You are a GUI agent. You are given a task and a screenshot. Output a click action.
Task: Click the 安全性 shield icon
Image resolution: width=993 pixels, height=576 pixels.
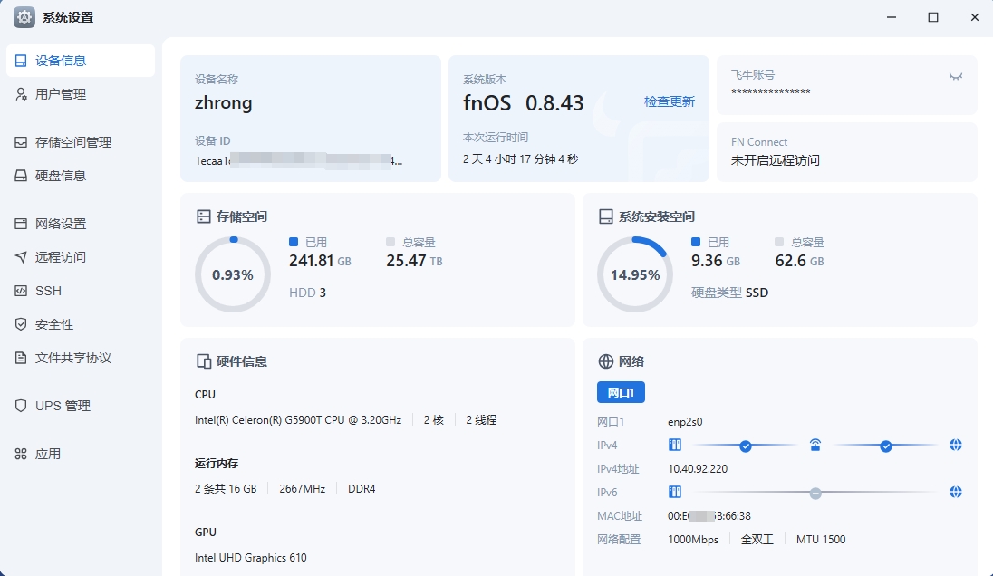tap(21, 324)
